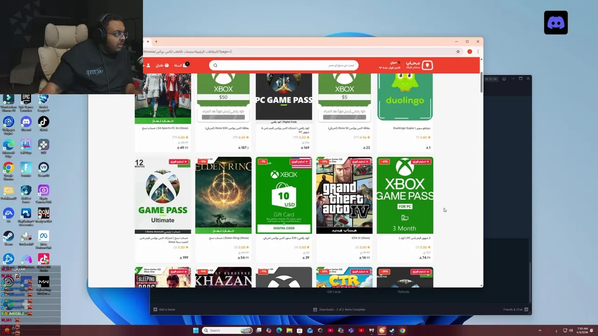The image size is (598, 336).
Task: Open the Discord desktop shortcut
Action: 26,124
